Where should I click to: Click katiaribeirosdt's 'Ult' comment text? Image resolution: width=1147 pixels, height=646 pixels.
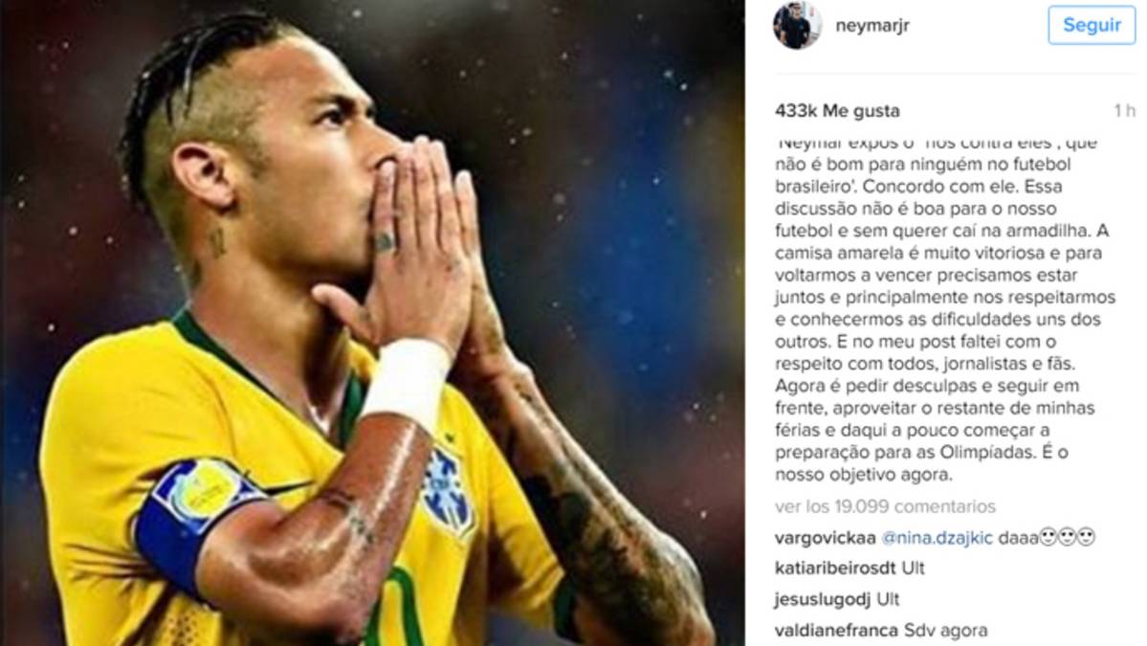(x=913, y=568)
